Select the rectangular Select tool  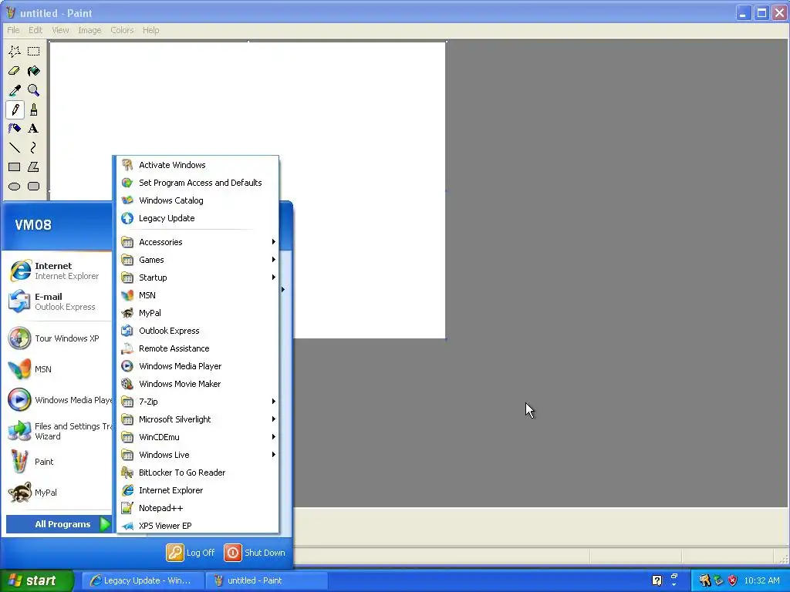[x=34, y=52]
